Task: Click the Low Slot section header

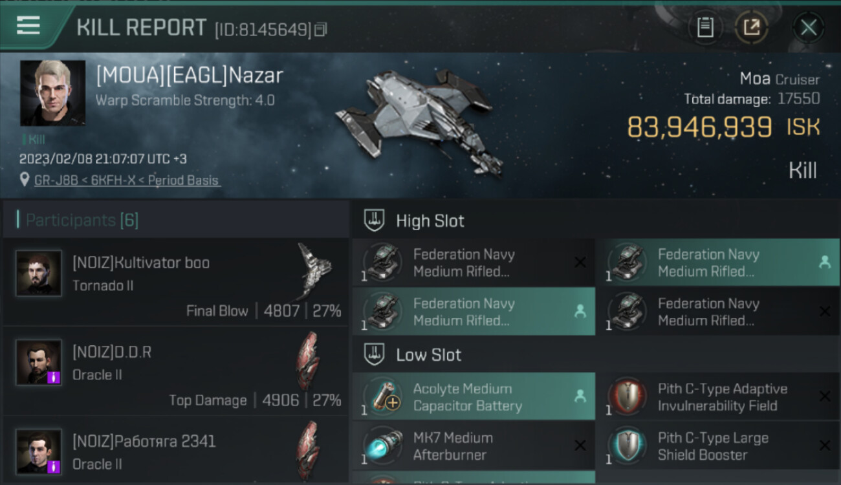Action: tap(428, 355)
